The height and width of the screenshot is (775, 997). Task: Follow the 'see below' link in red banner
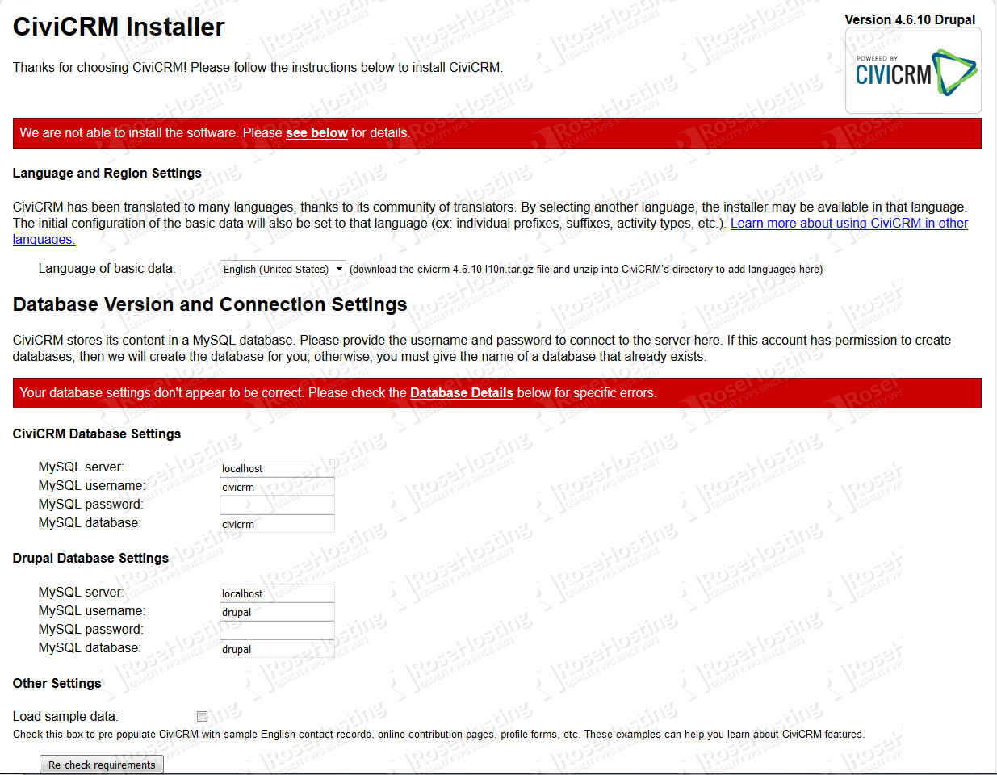coord(316,133)
